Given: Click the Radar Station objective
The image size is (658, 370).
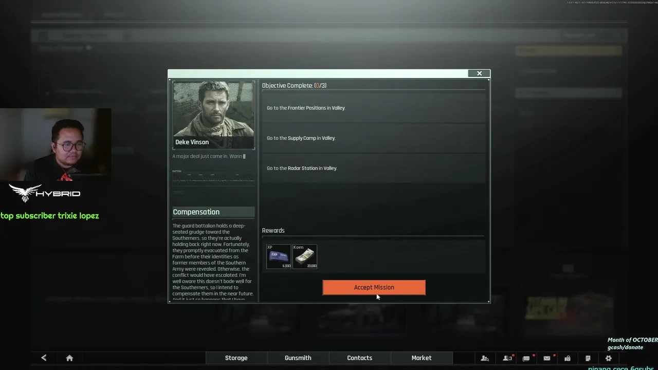Looking at the screenshot, I should click(x=374, y=168).
